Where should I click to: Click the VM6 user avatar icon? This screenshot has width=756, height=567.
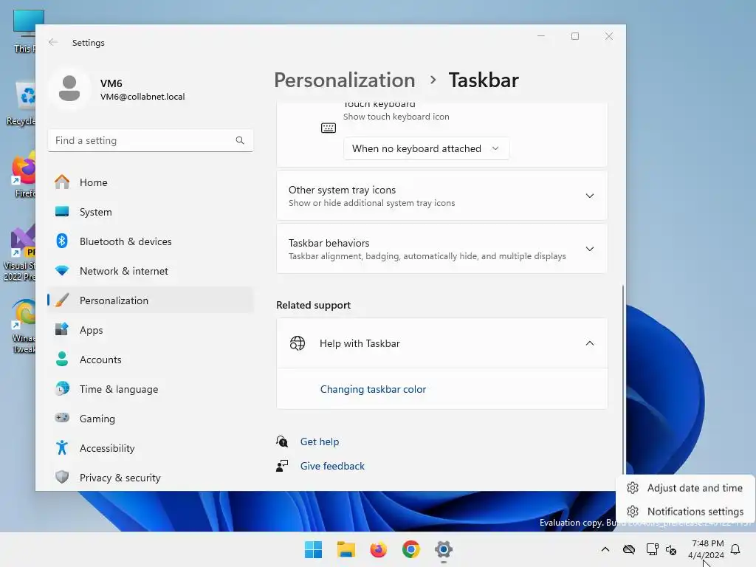pyautogui.click(x=69, y=89)
